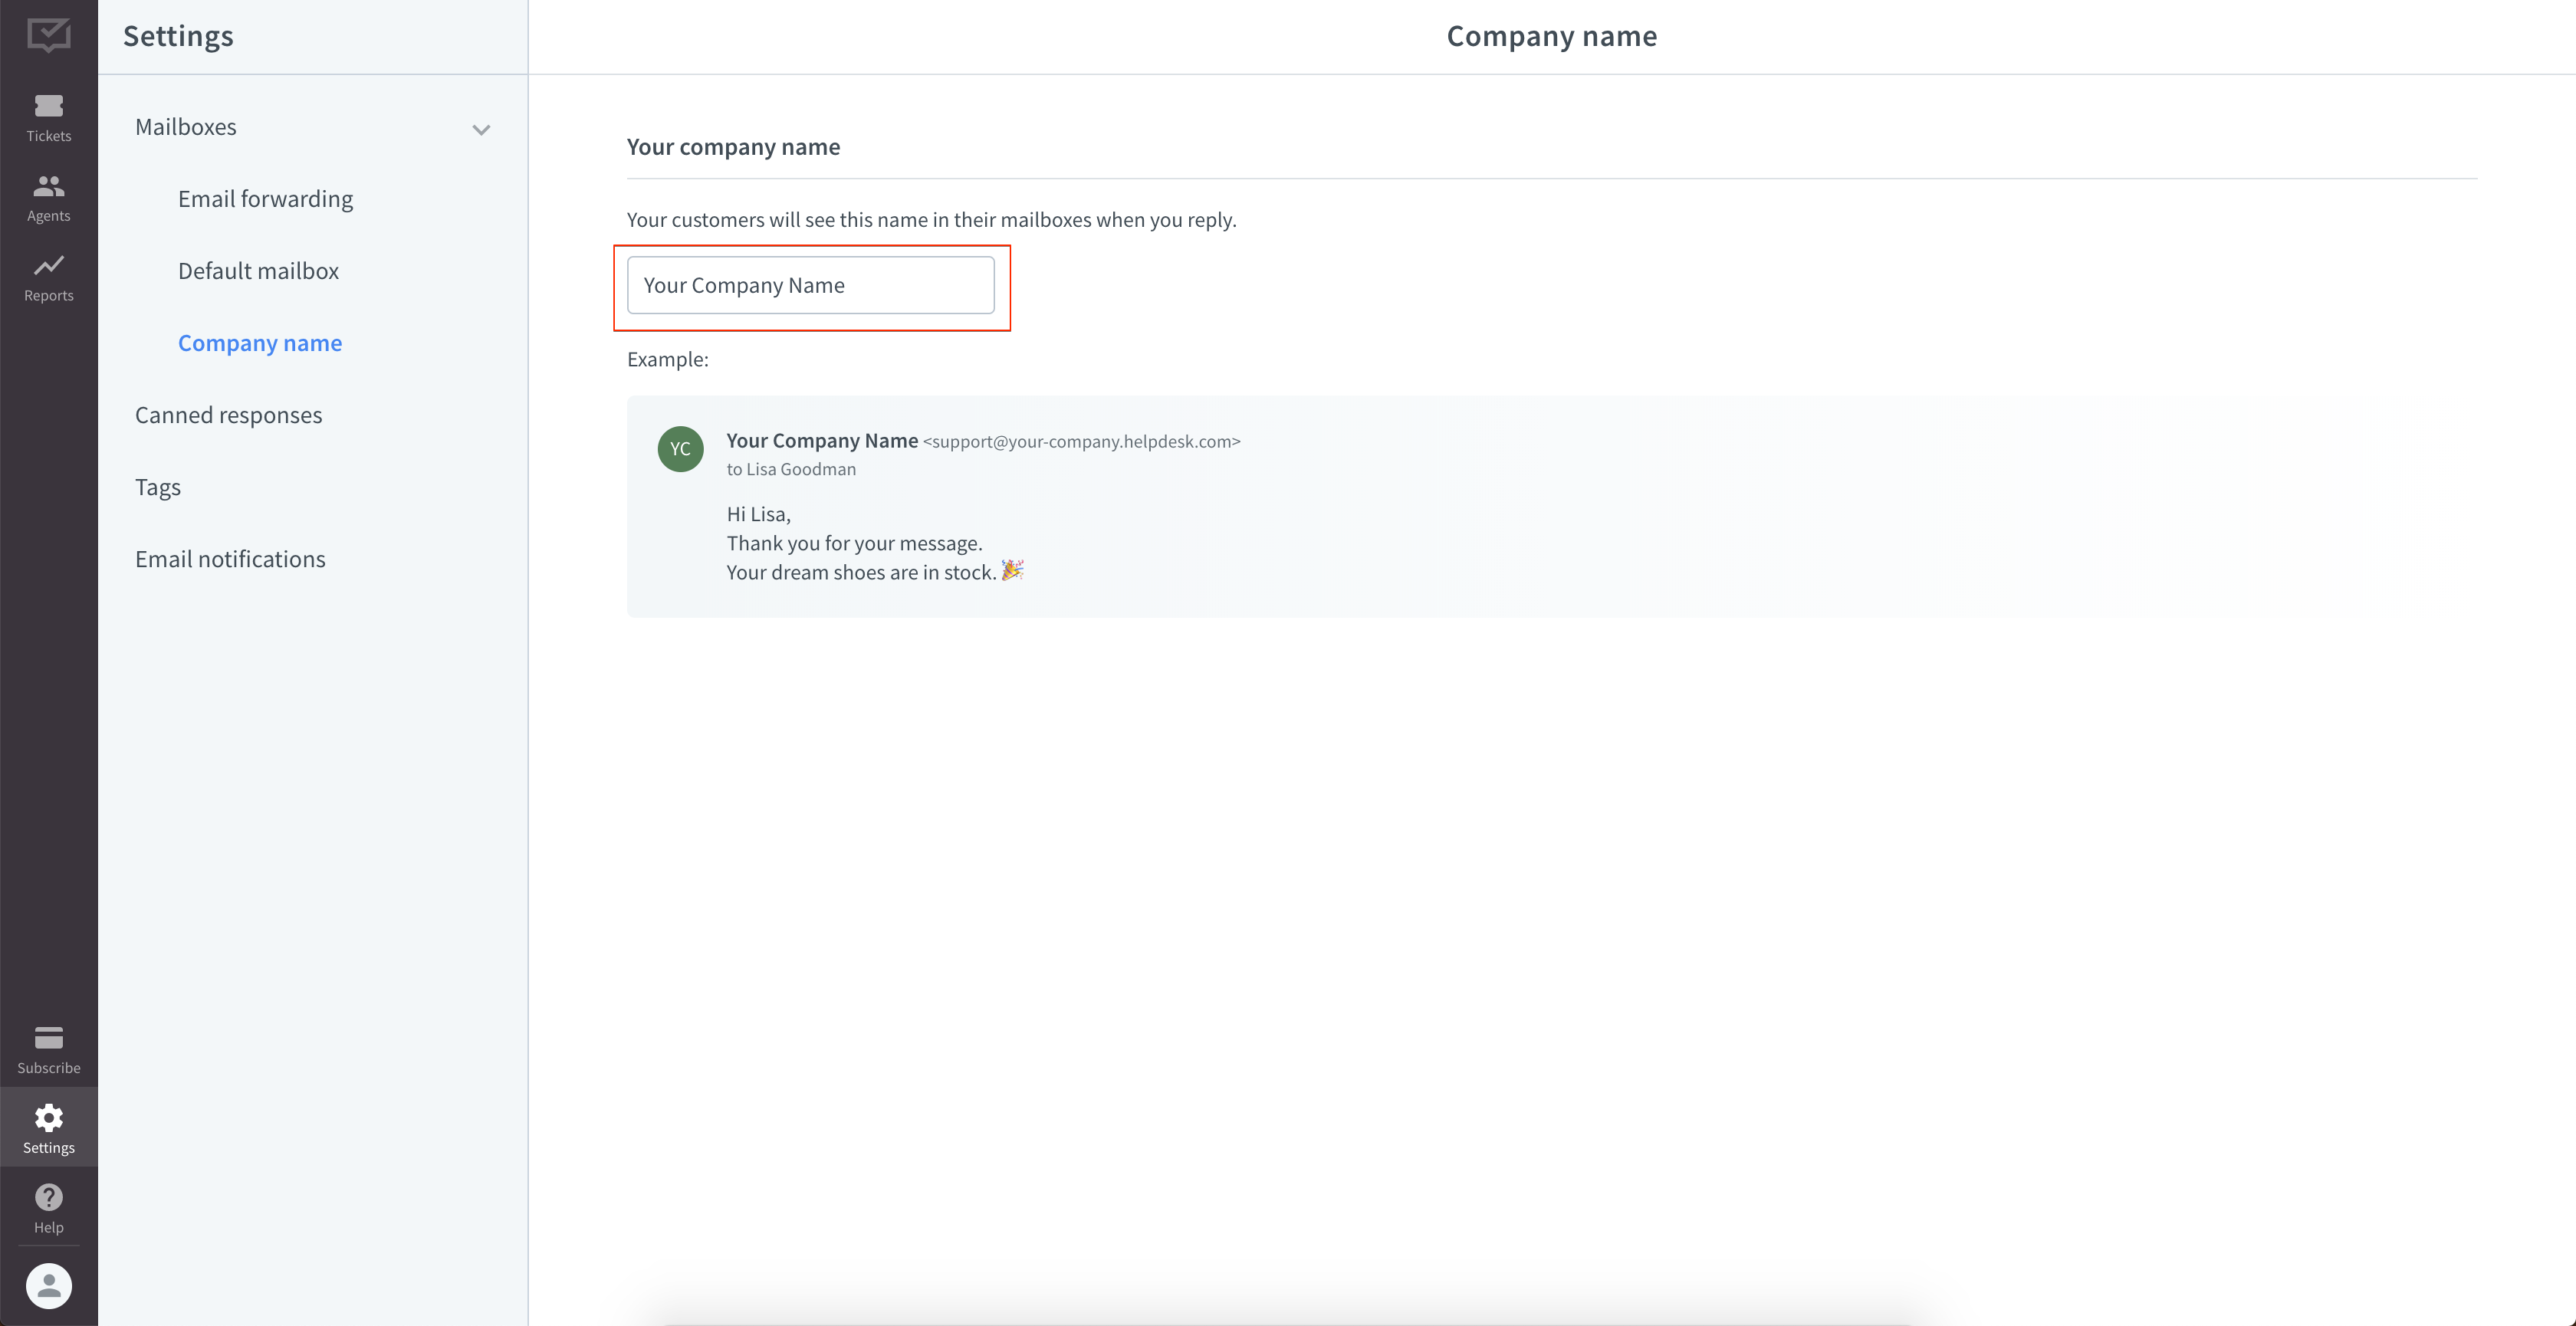Click the HelpDesk logo icon
The width and height of the screenshot is (2576, 1326).
(48, 35)
